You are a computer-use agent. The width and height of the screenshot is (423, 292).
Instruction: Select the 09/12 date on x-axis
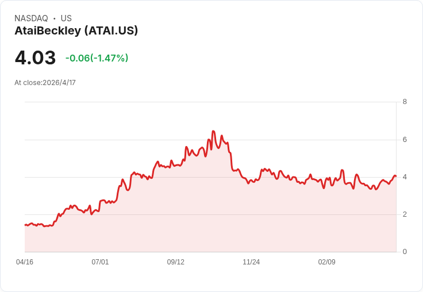tap(176, 262)
